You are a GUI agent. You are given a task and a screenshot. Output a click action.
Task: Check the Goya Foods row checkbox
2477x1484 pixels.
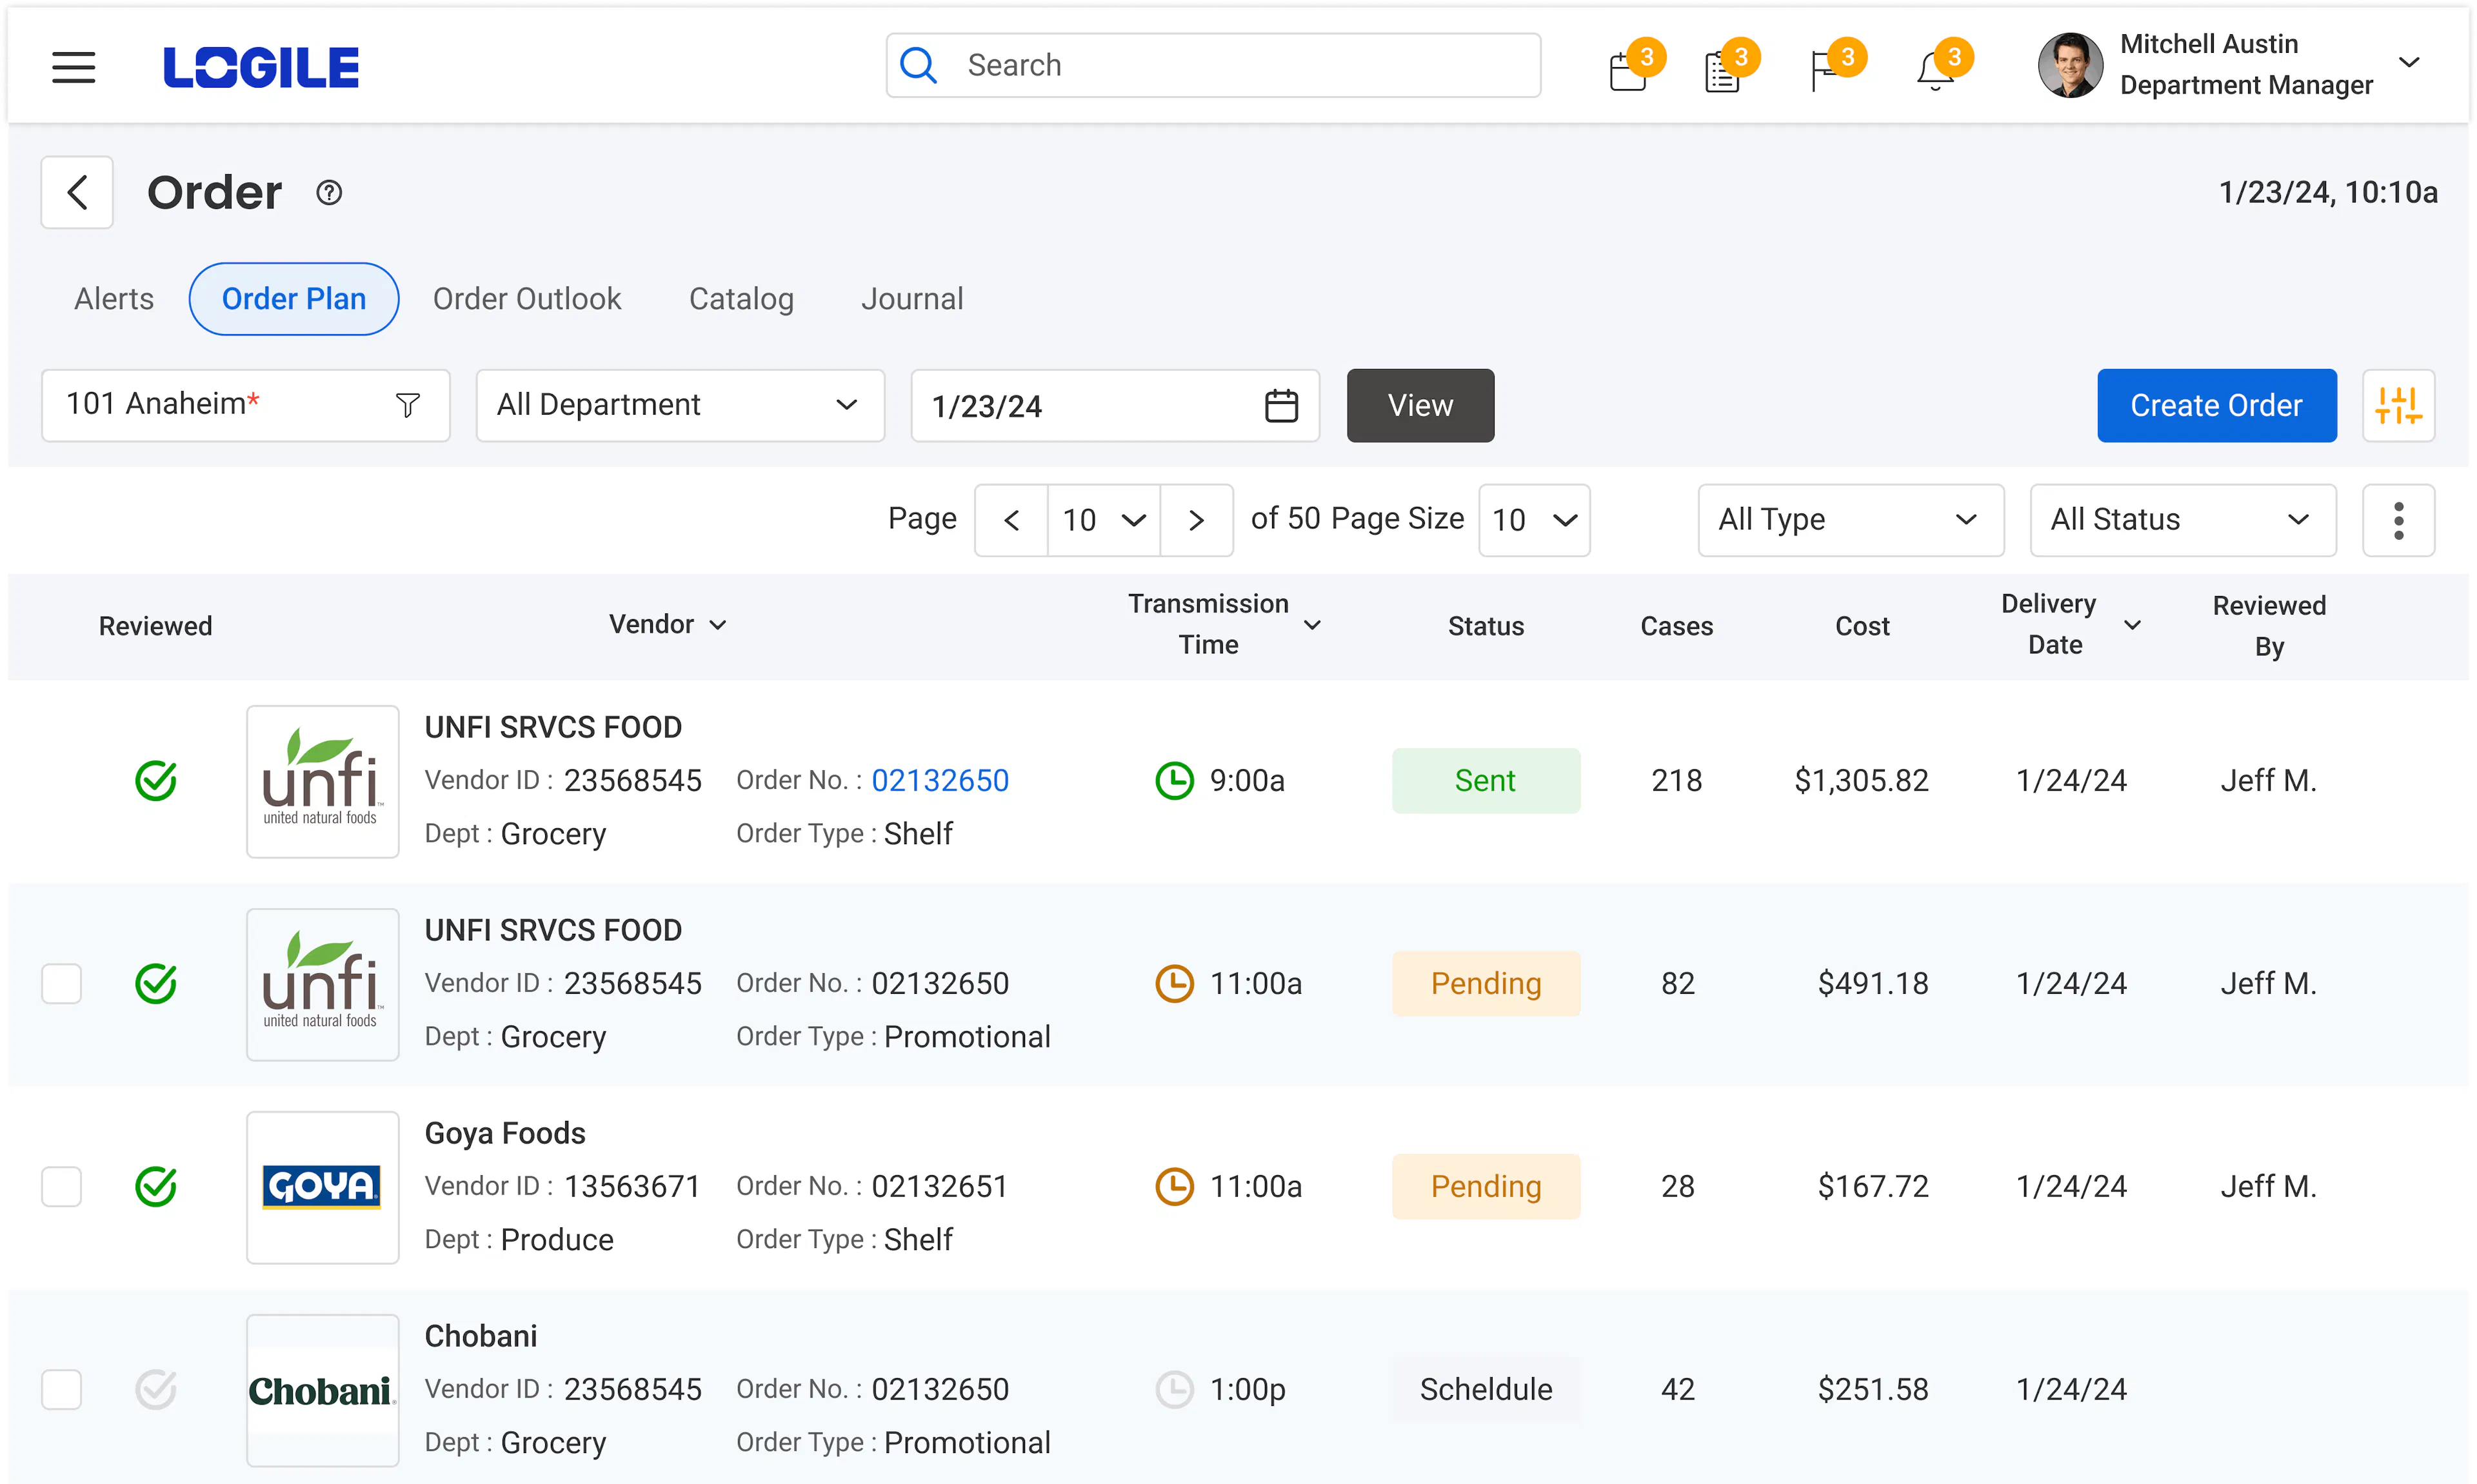[61, 1187]
